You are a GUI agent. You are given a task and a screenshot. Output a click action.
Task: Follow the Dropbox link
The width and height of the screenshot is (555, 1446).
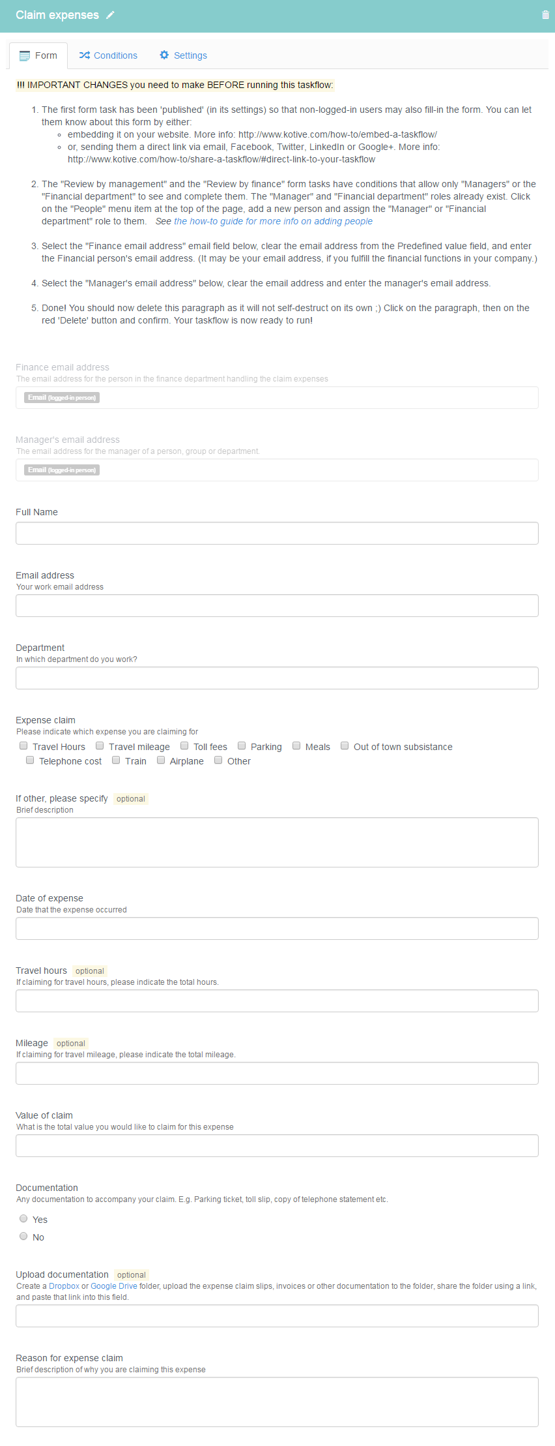64,1286
